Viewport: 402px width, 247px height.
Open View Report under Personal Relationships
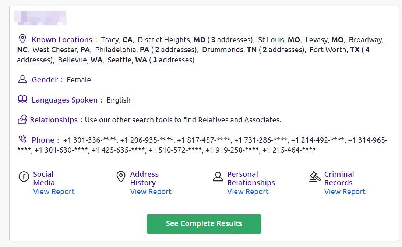point(248,191)
